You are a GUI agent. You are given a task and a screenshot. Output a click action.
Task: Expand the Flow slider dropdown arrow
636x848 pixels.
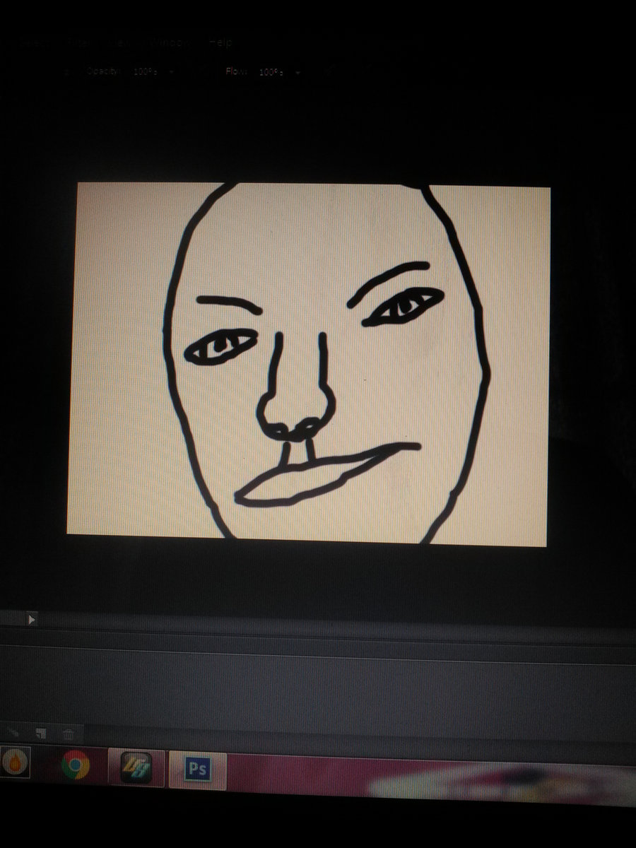(298, 73)
